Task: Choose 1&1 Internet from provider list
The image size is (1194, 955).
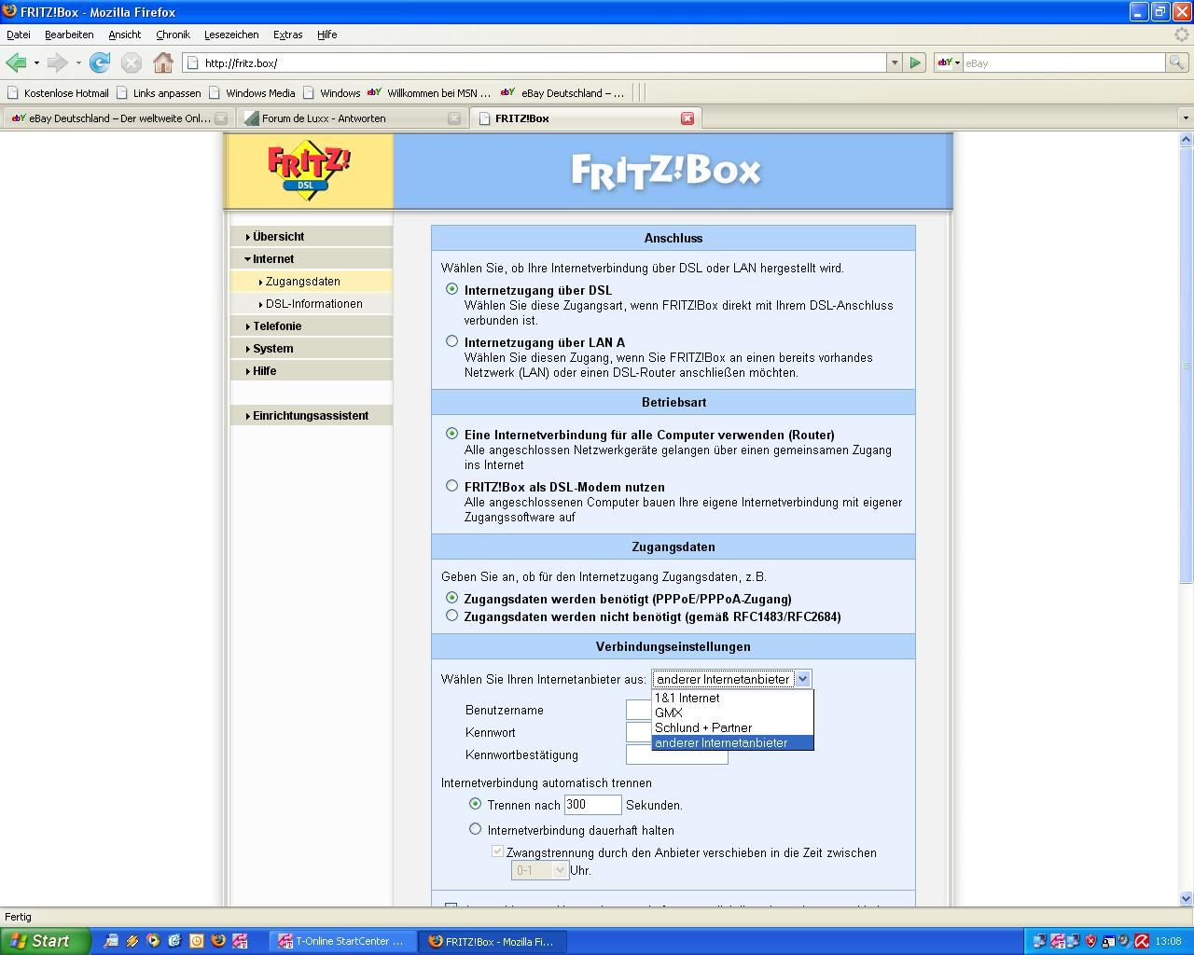Action: (x=732, y=698)
